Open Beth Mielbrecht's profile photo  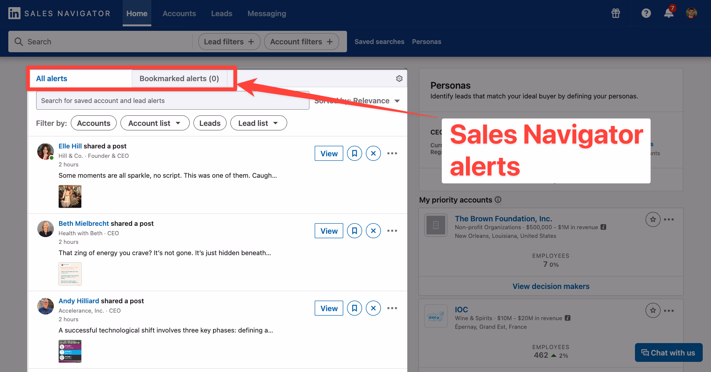click(46, 229)
